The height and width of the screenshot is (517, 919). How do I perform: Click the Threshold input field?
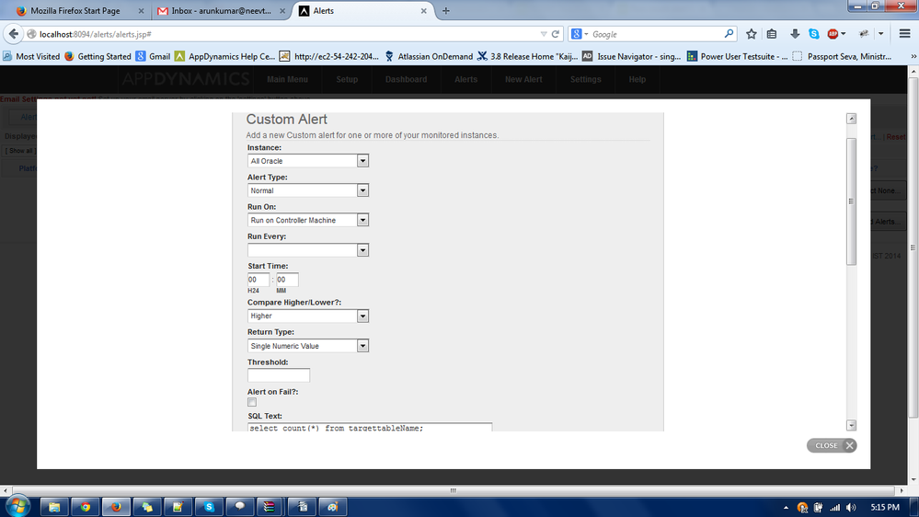[279, 375]
